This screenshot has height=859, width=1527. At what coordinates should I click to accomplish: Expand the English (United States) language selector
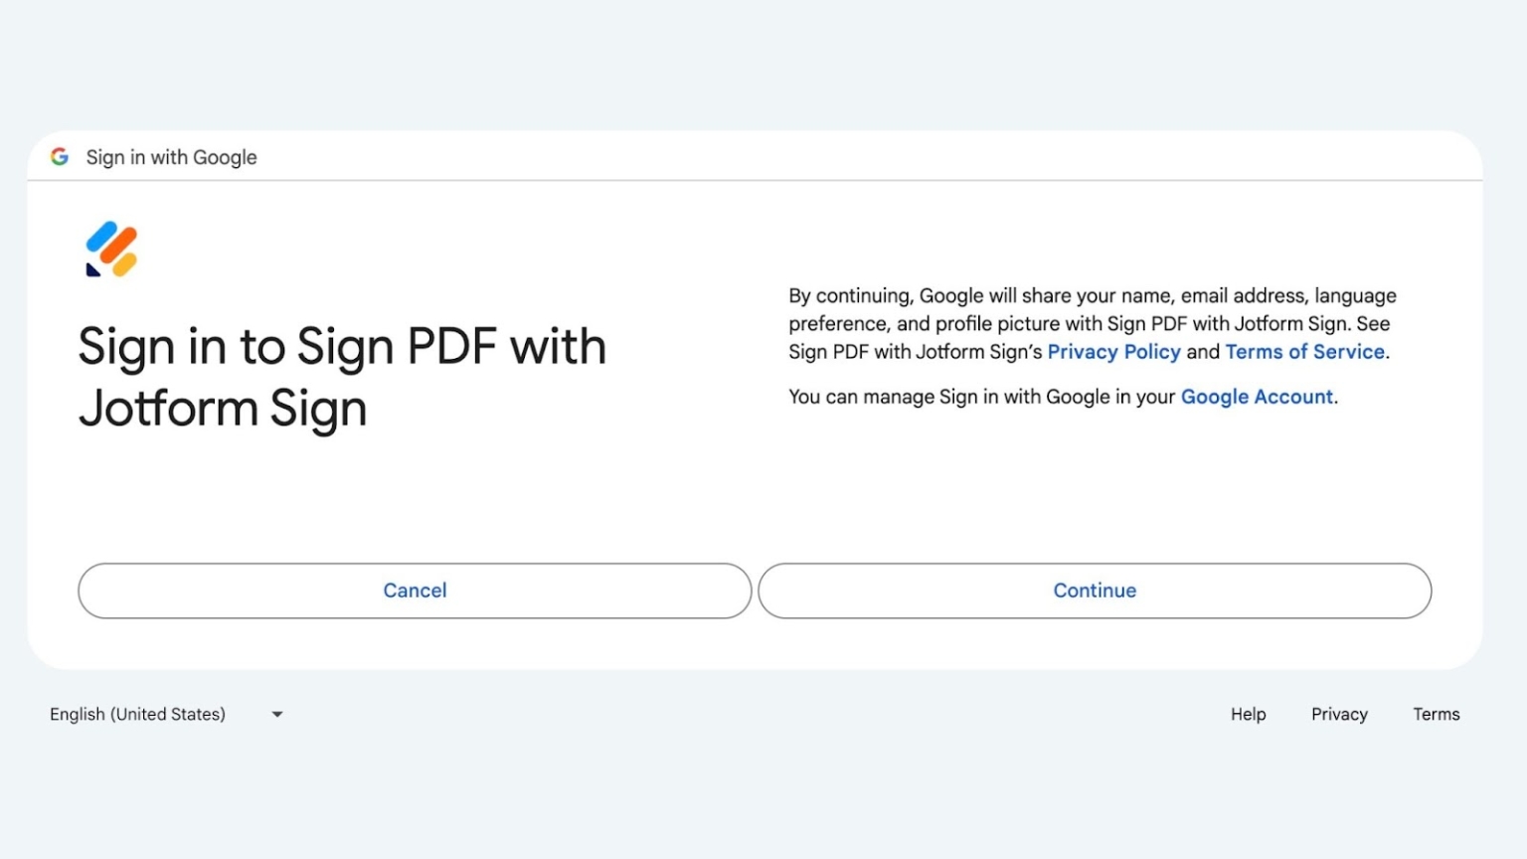[167, 714]
